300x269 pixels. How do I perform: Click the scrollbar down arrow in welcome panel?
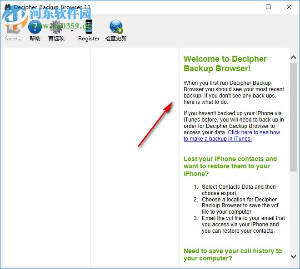[293, 256]
